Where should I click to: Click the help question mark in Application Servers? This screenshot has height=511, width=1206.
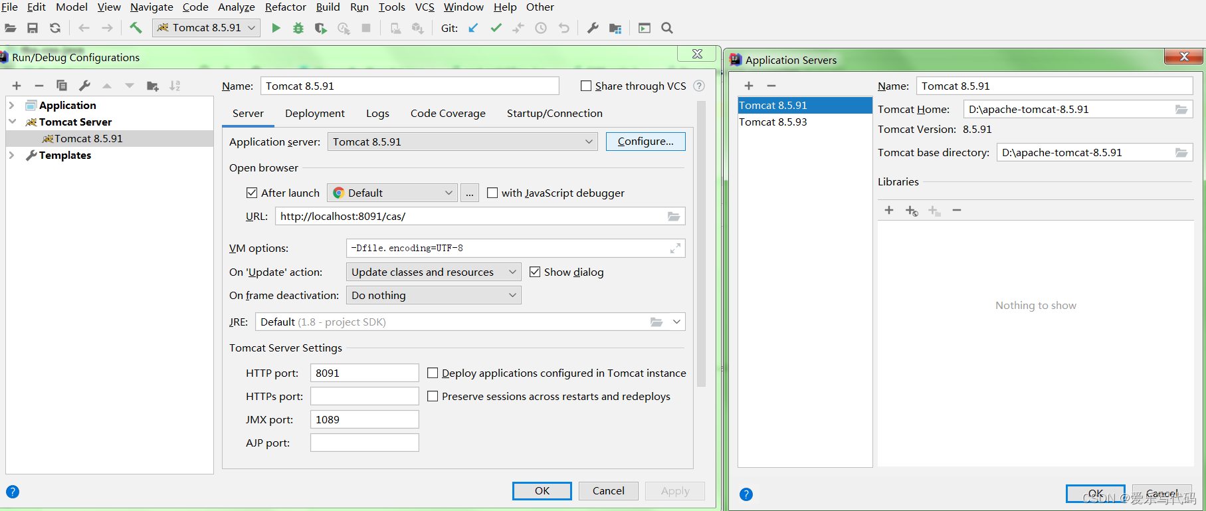[x=746, y=494]
